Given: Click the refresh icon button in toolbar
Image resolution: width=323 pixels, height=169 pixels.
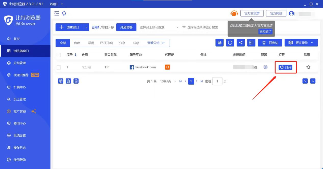Looking at the screenshot, I should tap(230, 43).
